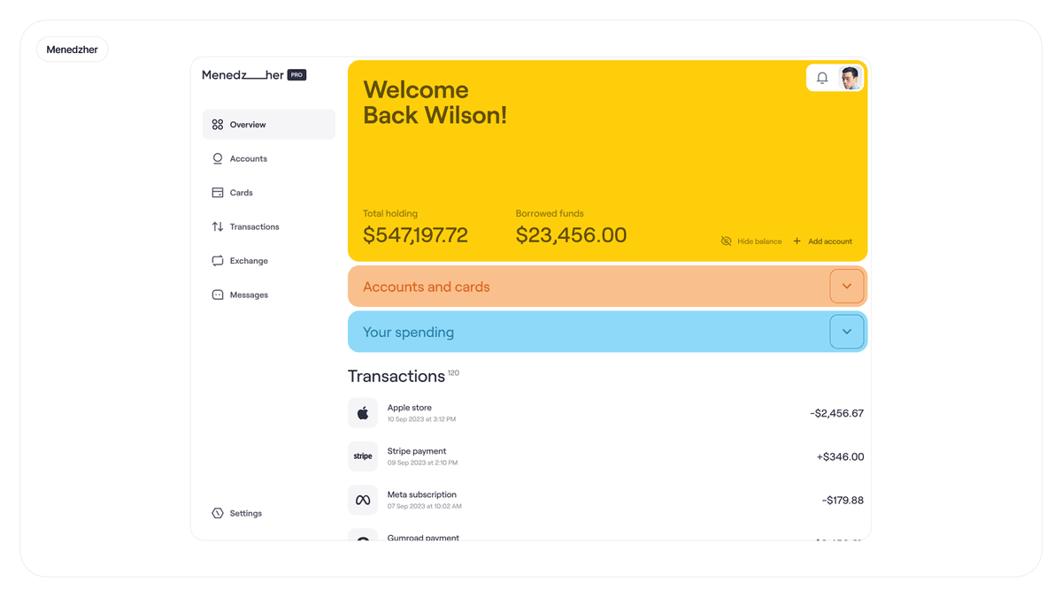
Task: Go to the Messages menu item
Action: pyautogui.click(x=249, y=295)
